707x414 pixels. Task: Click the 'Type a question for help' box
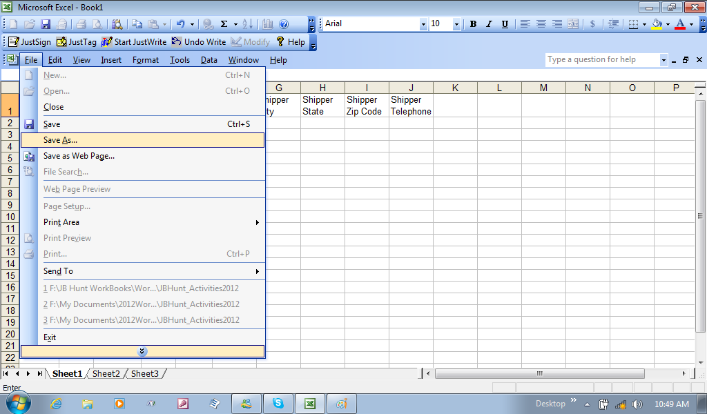pyautogui.click(x=602, y=60)
